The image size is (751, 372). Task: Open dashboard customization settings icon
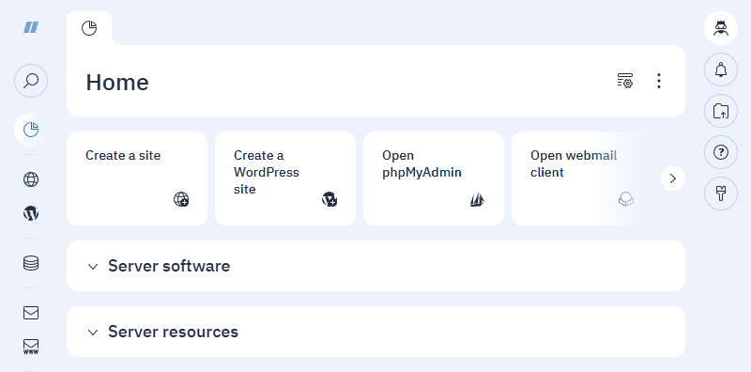point(625,81)
